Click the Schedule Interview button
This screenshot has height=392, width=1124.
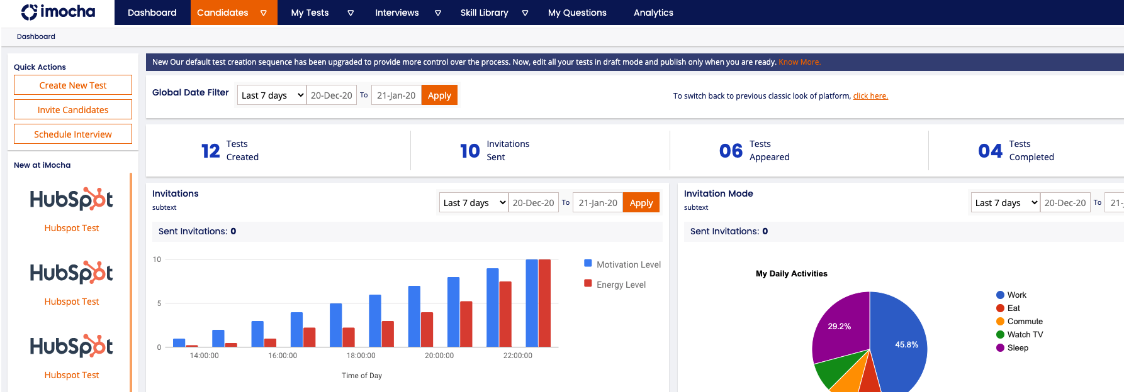click(x=73, y=134)
